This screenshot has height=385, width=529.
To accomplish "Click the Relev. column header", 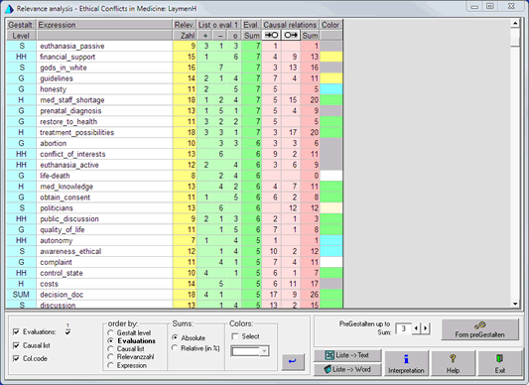I will tap(185, 25).
